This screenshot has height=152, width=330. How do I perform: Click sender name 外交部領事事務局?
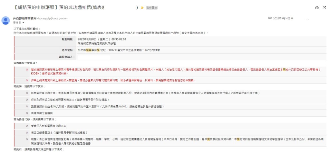24,19
